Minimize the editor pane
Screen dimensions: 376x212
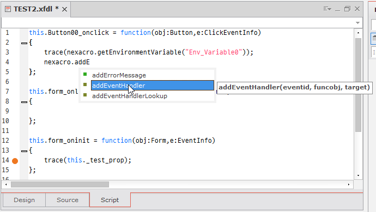click(338, 10)
